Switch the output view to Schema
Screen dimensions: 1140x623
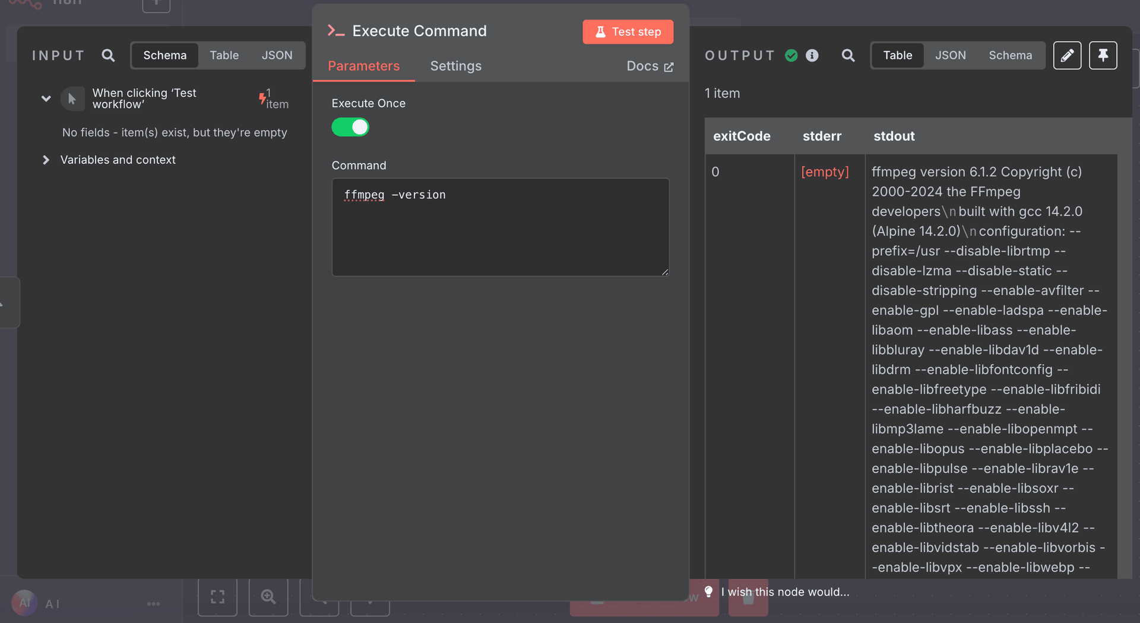click(1010, 56)
